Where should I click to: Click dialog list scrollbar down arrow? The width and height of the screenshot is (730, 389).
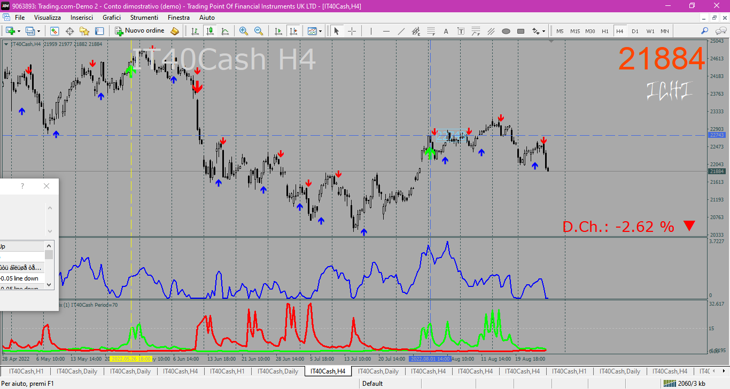(49, 285)
